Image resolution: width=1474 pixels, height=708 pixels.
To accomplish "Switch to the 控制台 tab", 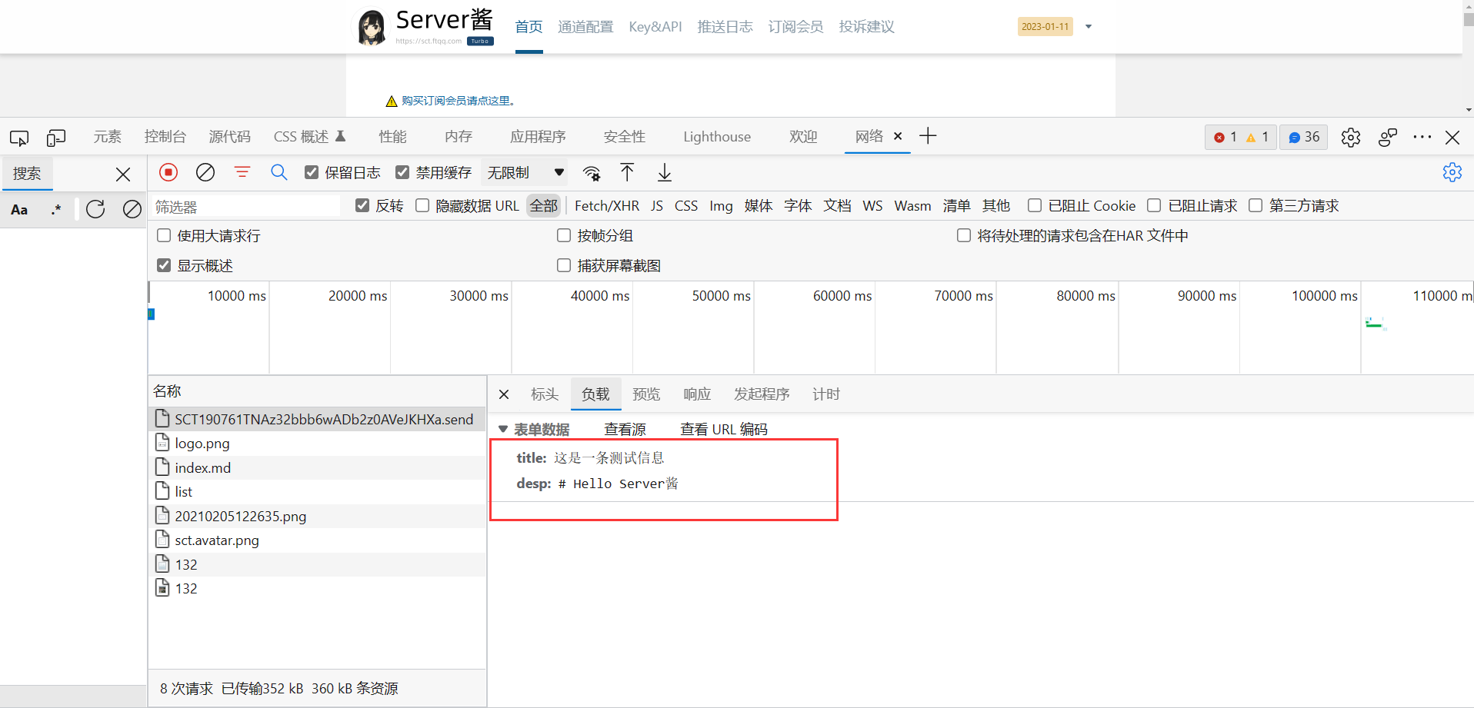I will [165, 137].
